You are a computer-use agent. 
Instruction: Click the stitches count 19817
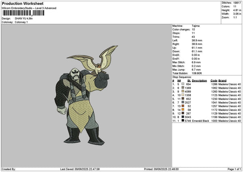[237, 3]
